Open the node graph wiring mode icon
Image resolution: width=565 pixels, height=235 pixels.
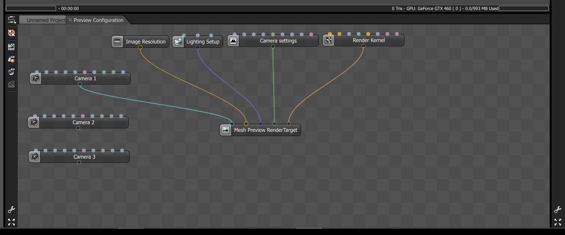[11, 20]
